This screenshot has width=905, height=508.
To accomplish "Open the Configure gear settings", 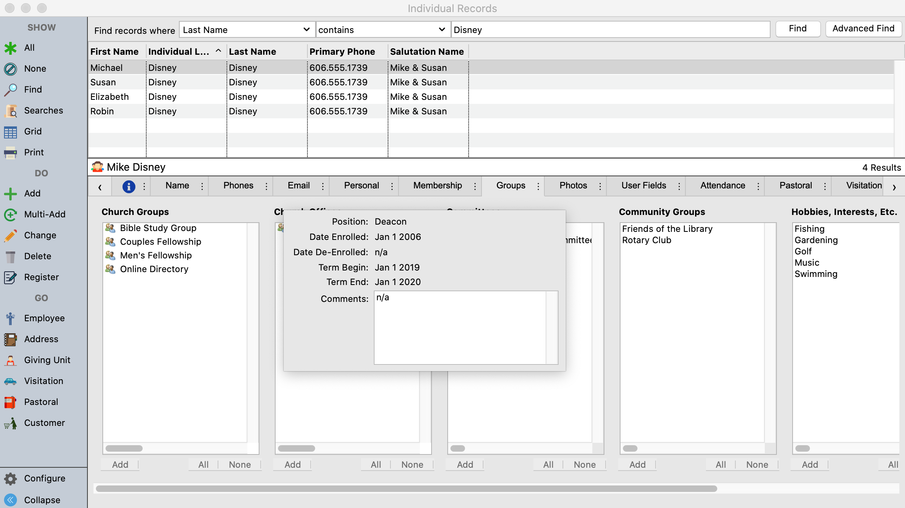I will coord(10,479).
